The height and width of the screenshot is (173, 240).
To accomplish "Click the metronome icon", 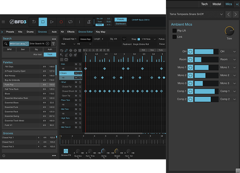I will [x=89, y=22].
